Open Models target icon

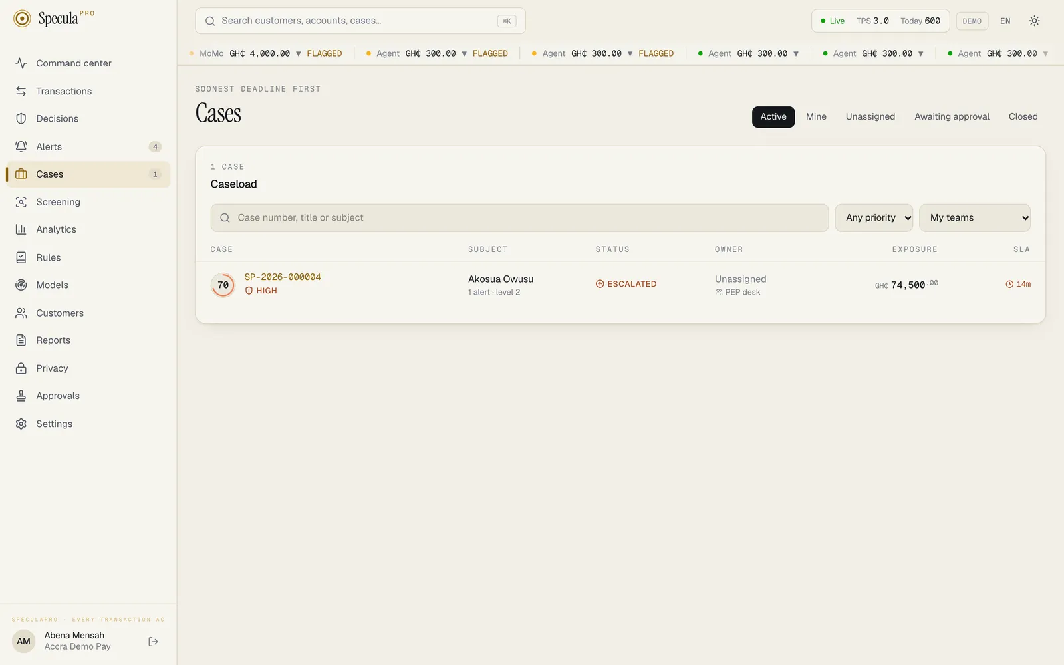click(21, 285)
